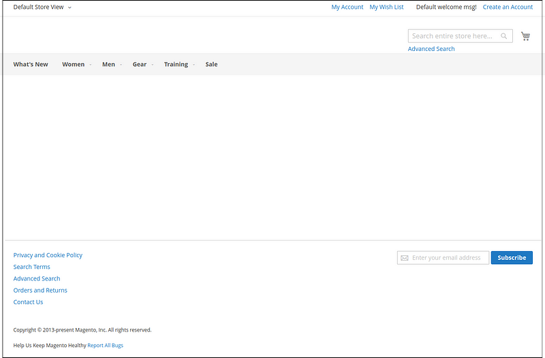
Task: Open the shopping cart icon
Action: (525, 36)
